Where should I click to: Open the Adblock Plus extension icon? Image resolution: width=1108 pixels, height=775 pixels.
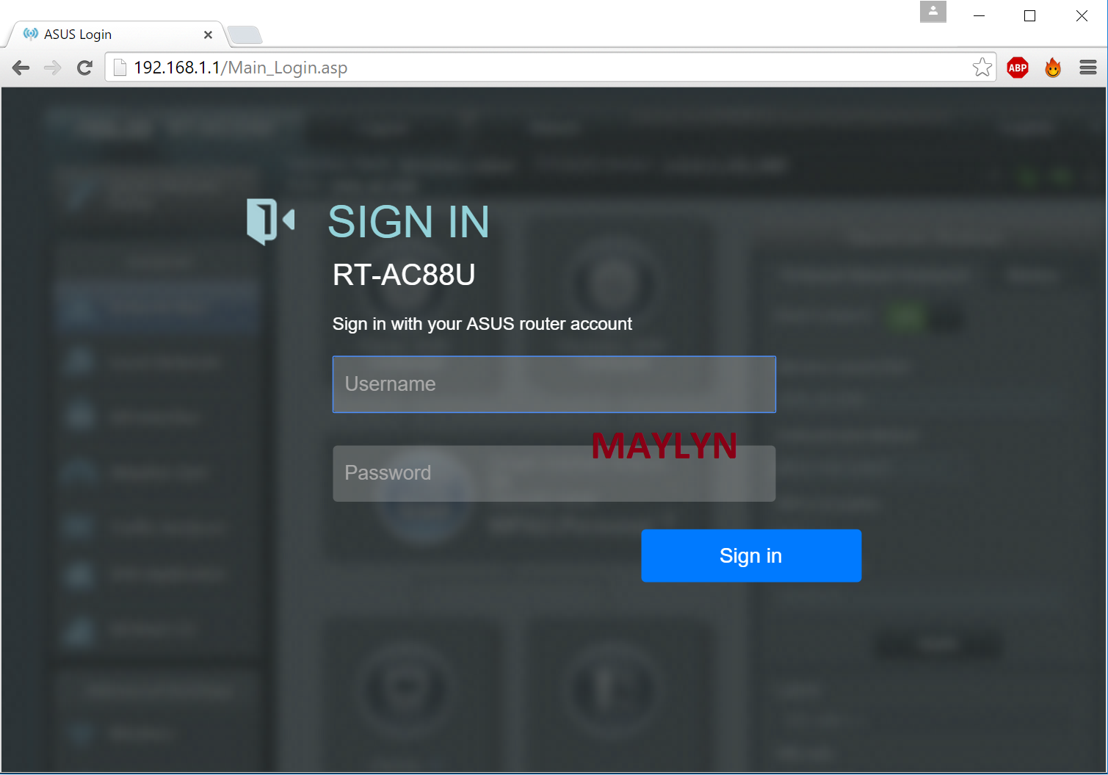[1018, 68]
